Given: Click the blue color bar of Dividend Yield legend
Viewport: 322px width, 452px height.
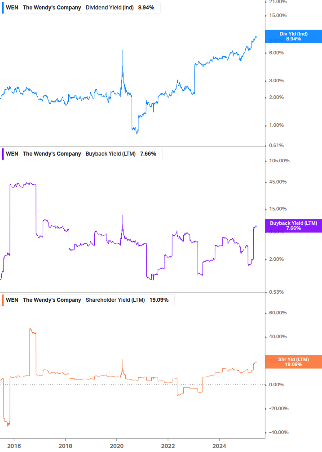Looking at the screenshot, I should tap(3, 8).
